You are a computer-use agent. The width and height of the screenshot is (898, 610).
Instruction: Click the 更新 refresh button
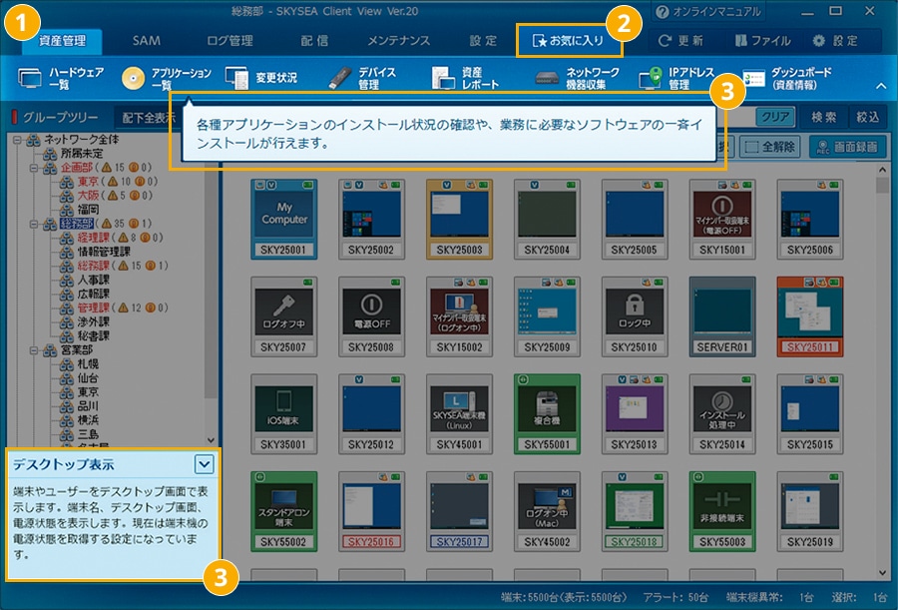click(680, 41)
